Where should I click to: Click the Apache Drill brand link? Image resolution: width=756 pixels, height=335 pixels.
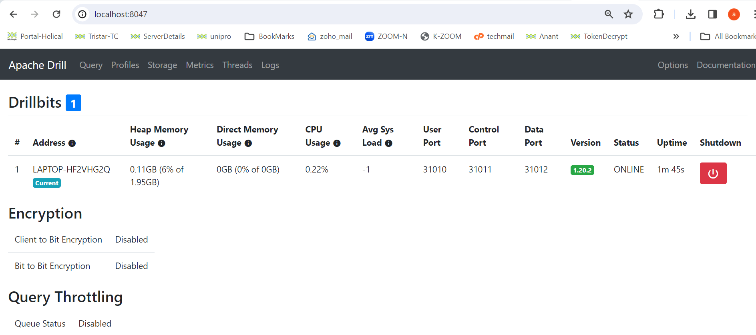point(38,65)
